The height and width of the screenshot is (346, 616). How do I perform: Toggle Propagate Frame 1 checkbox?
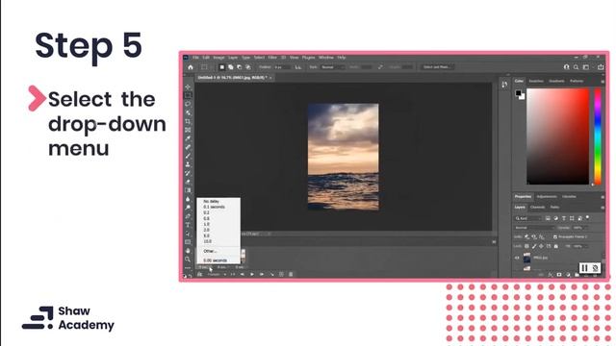coord(555,237)
